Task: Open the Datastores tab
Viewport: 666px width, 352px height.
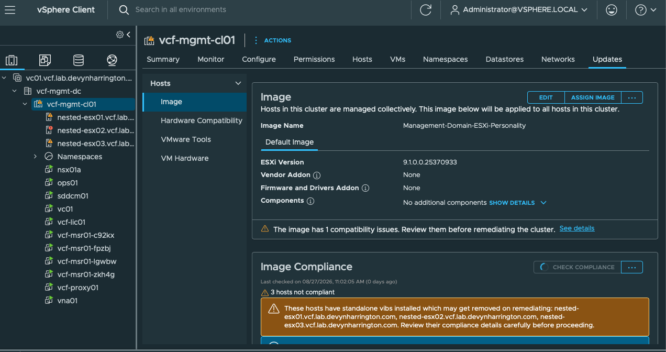Action: tap(505, 59)
